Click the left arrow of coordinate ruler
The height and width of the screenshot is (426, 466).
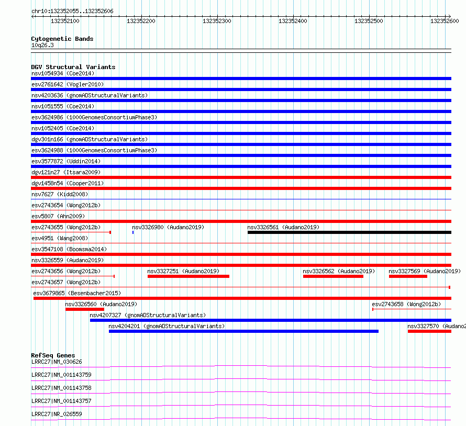(33, 16)
